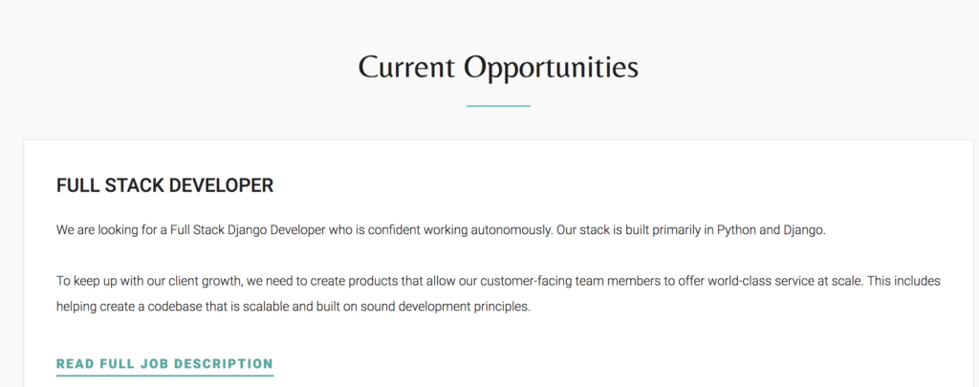Click the teal underline beneath the job description link
This screenshot has width=979, height=387.
click(164, 376)
